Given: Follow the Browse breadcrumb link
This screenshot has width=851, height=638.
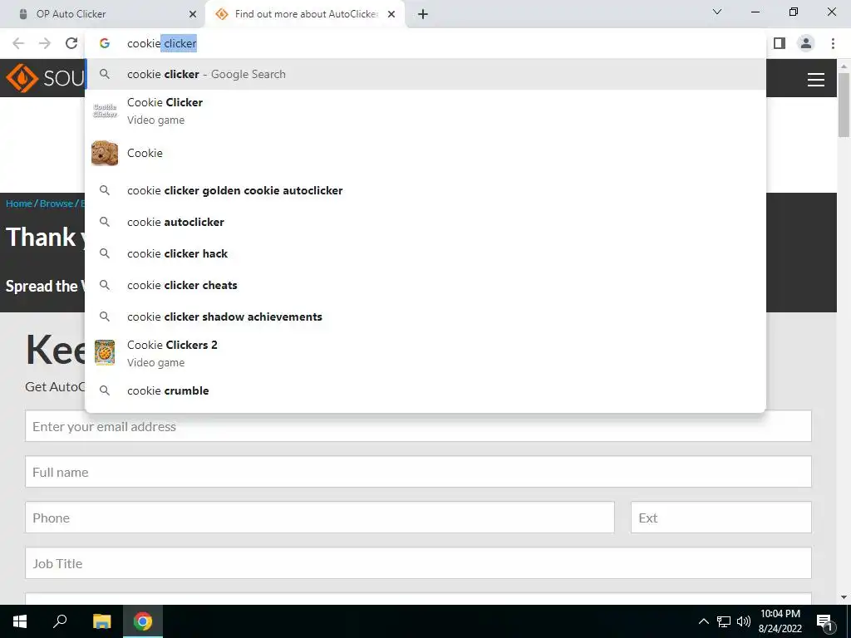Looking at the screenshot, I should [x=57, y=204].
